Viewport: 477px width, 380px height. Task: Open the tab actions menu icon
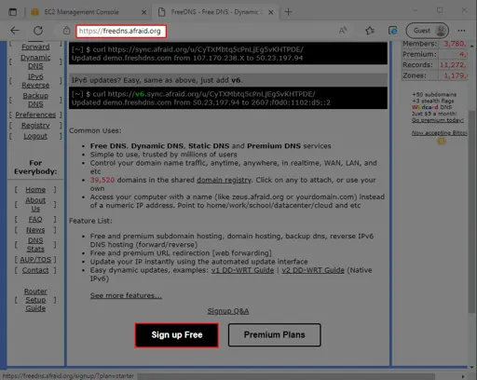pyautogui.click(x=13, y=12)
